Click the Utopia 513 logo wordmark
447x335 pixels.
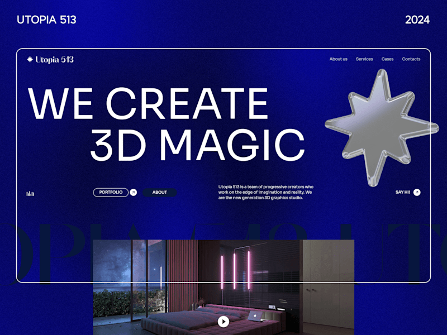[x=54, y=60]
